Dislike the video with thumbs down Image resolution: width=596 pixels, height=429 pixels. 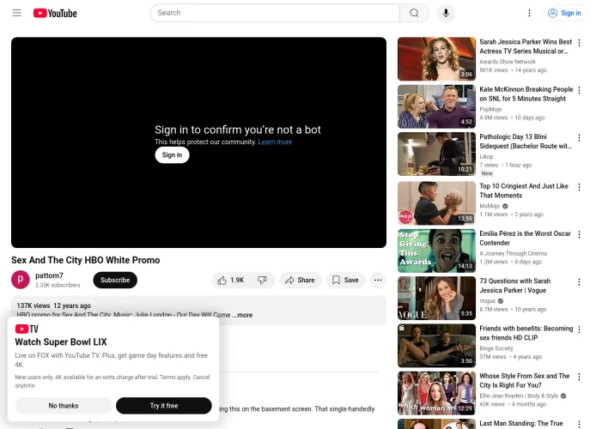pyautogui.click(x=262, y=281)
